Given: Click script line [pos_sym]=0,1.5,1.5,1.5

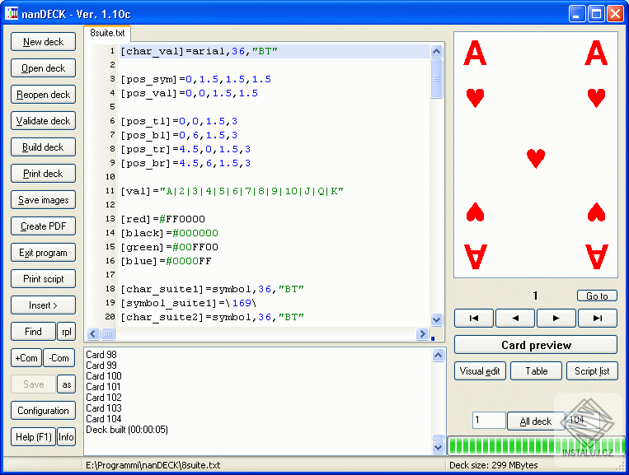Looking at the screenshot, I should (195, 79).
